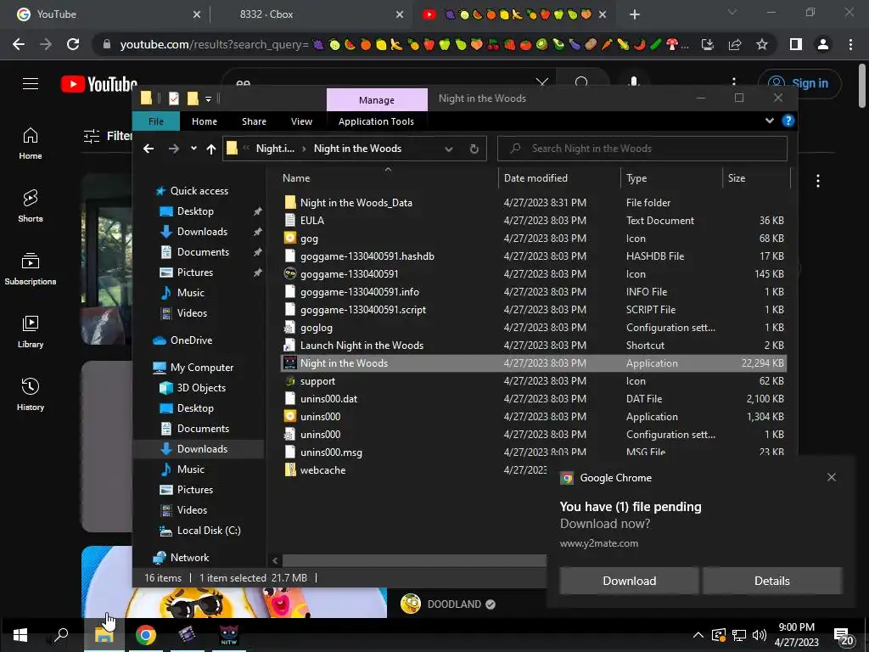Image resolution: width=869 pixels, height=652 pixels.
Task: Bookmark this page with star icon
Action: coord(762,44)
